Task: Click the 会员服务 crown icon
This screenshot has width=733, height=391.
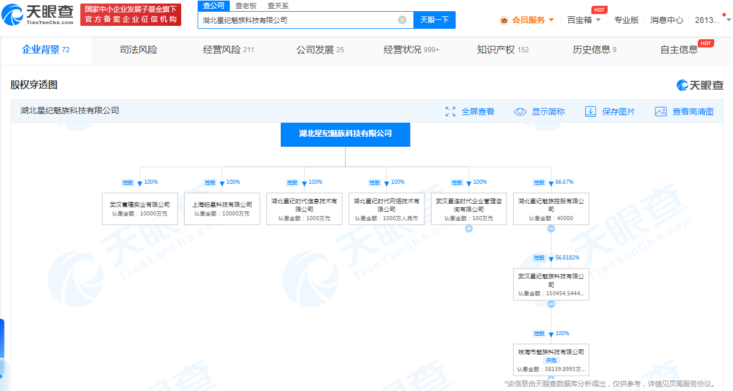Action: [x=504, y=20]
